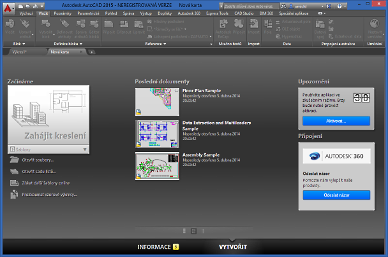
Task: Click the Připojit reference icon
Action: point(108,24)
